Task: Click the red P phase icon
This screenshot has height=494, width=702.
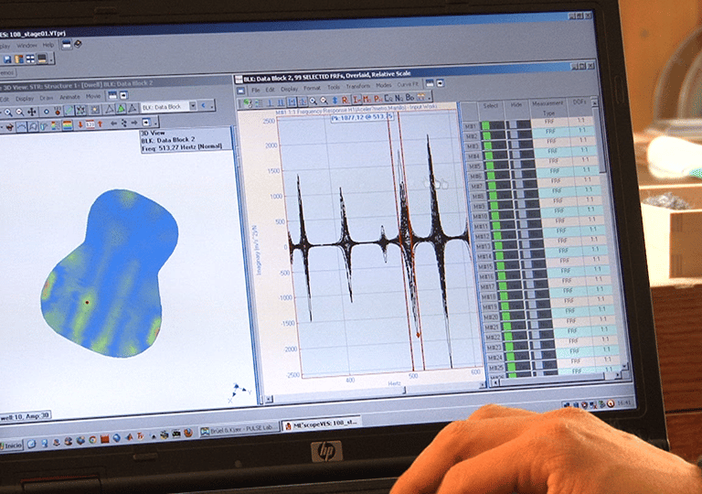Action: (x=378, y=98)
